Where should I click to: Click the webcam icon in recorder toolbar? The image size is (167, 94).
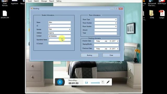tap(103, 82)
